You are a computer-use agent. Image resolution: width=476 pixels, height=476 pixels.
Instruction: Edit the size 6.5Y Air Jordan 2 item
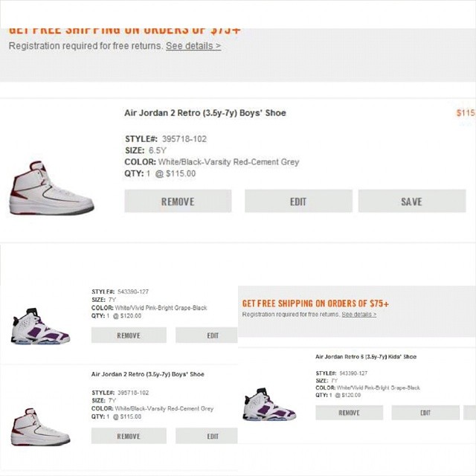pos(297,202)
